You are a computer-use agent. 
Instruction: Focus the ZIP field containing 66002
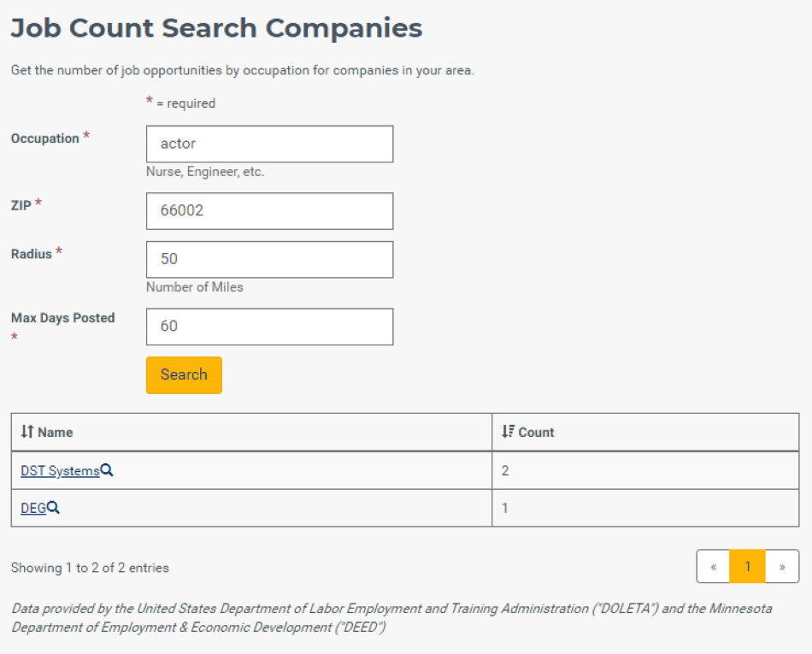tap(270, 211)
